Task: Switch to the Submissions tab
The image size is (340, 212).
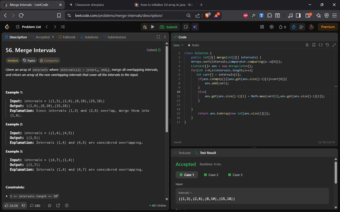Action: click(114, 37)
